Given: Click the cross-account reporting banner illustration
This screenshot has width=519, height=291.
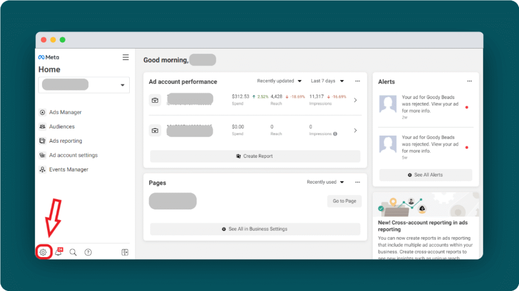Looking at the screenshot, I should (x=426, y=204).
